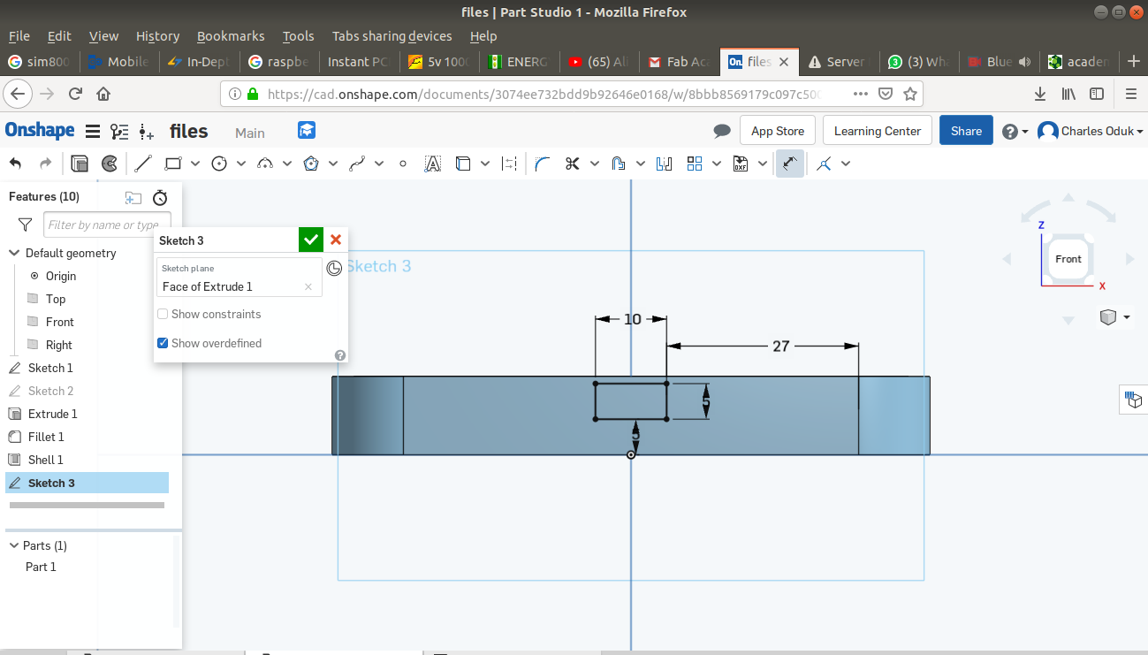This screenshot has height=655, width=1148.
Task: Select the Polygon sketch tool
Action: [311, 164]
